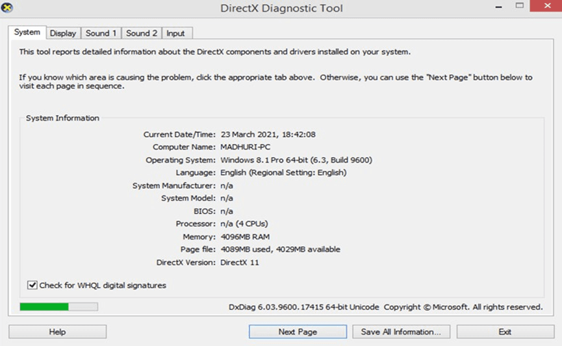Toggle Check for WHQL digital signatures checkbox
Screen dimensions: 562x346
click(32, 285)
